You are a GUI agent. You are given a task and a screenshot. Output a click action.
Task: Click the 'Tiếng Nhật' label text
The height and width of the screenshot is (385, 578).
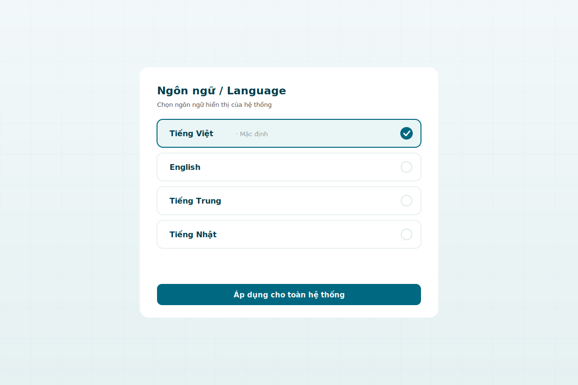coord(193,234)
